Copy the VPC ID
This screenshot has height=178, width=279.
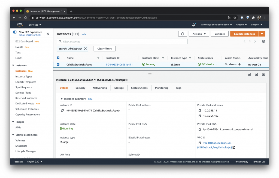point(200,143)
